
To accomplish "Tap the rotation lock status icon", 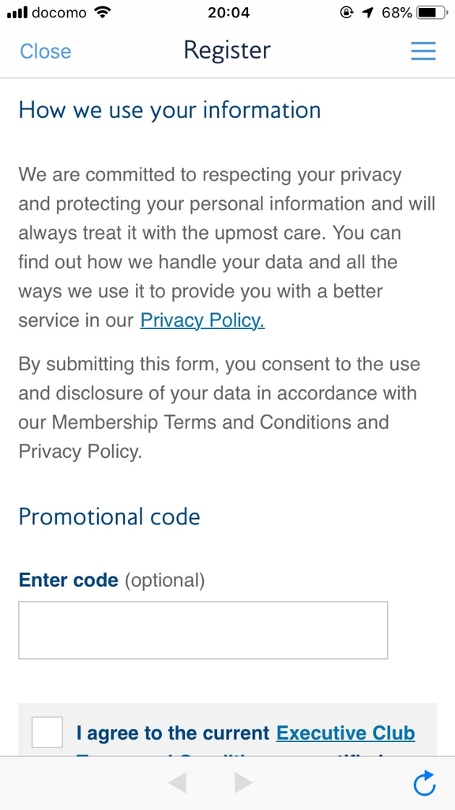I will 348,13.
